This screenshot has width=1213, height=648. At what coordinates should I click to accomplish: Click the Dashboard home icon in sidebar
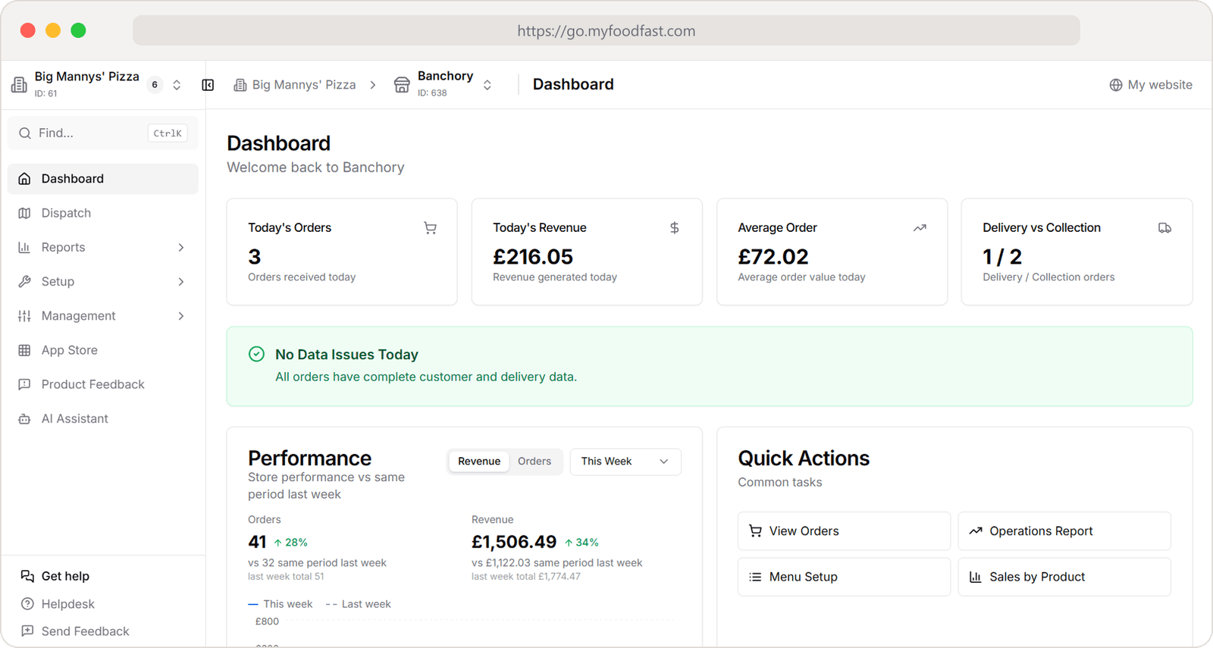pyautogui.click(x=24, y=179)
